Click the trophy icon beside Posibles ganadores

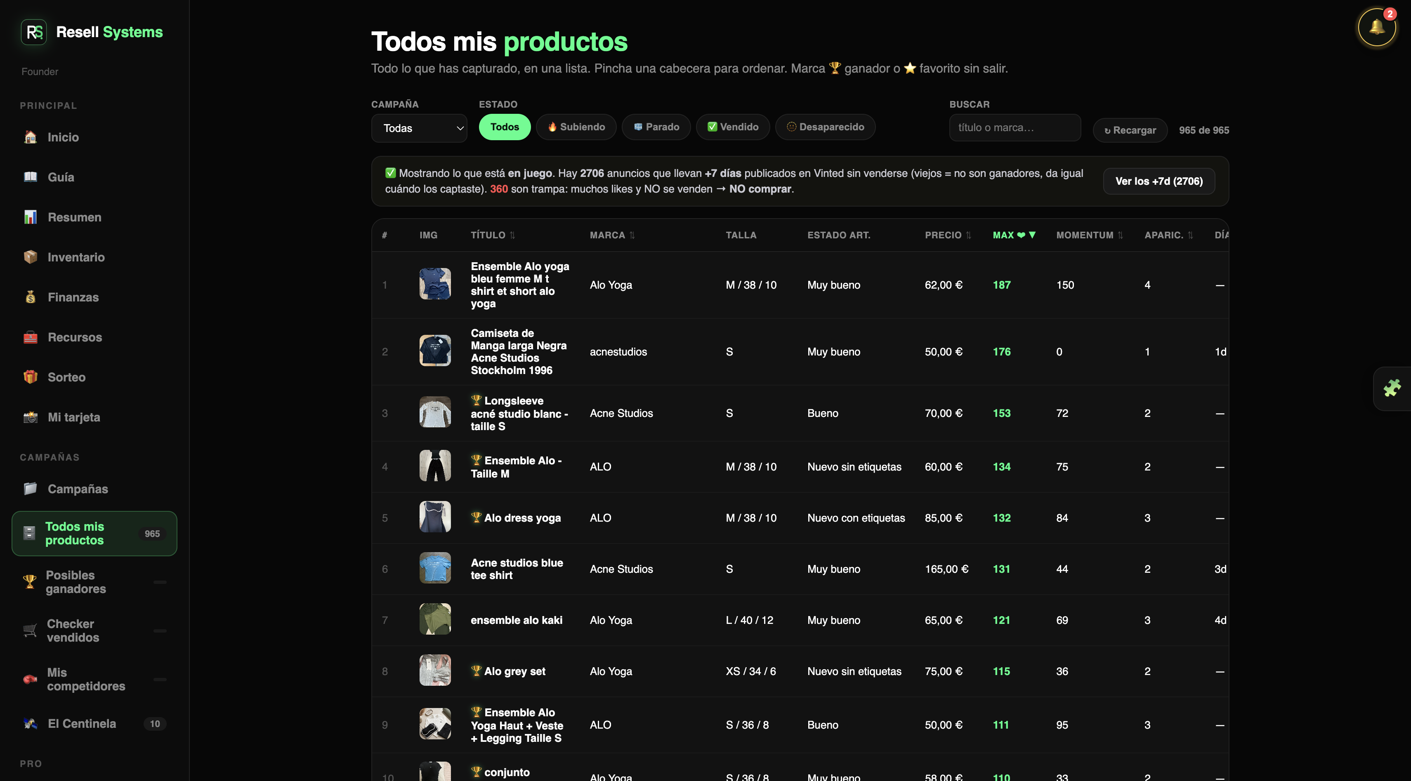click(x=30, y=581)
